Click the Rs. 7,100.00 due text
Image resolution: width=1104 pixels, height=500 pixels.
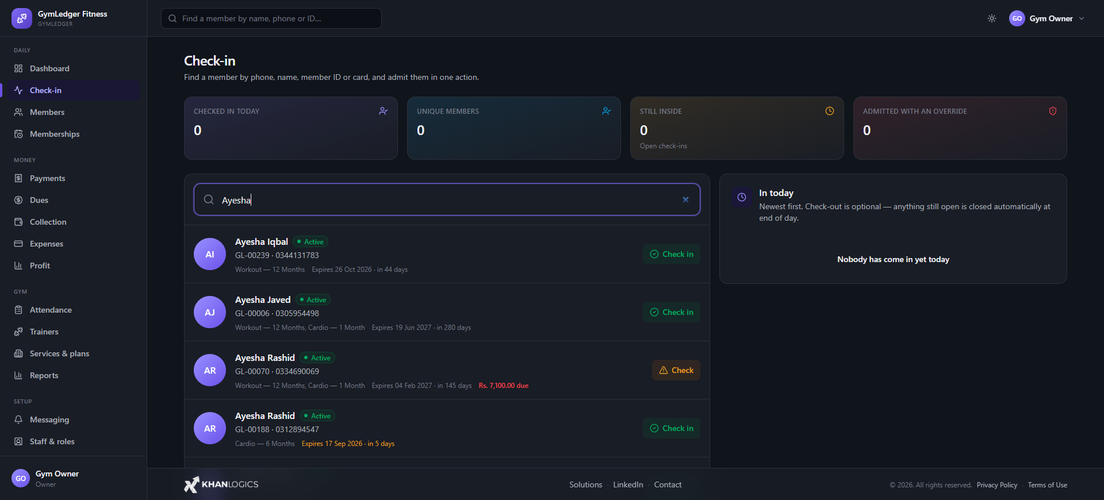(x=504, y=386)
